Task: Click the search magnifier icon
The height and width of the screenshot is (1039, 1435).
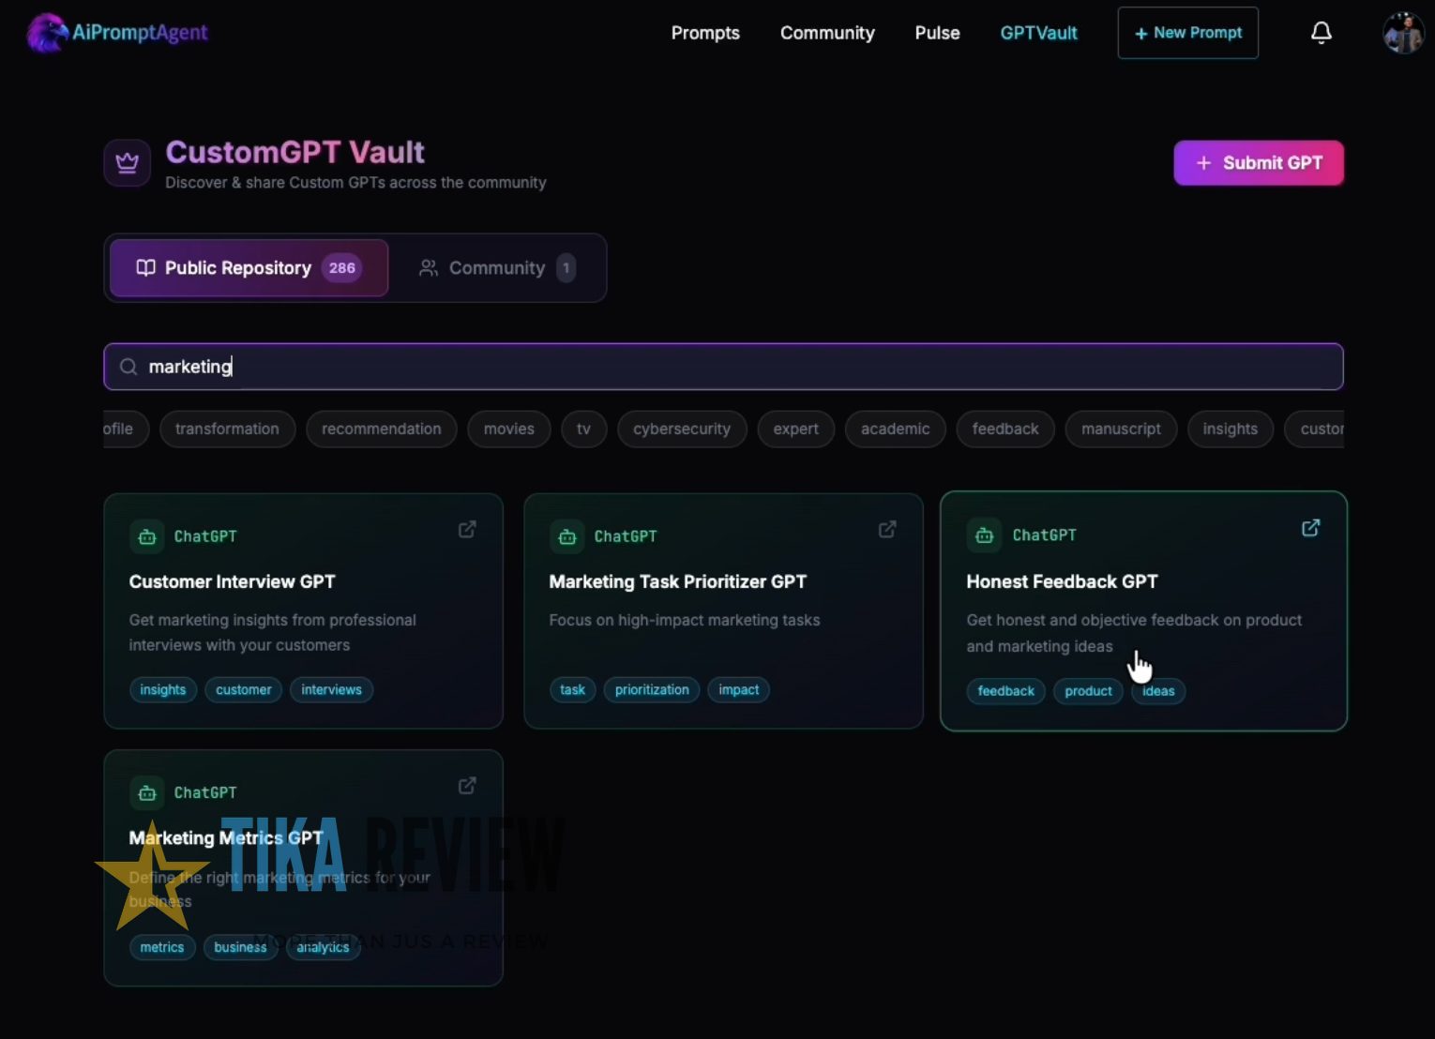Action: (128, 367)
